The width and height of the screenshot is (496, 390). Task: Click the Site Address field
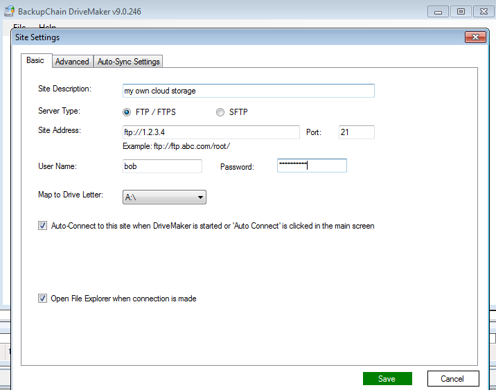tap(211, 132)
